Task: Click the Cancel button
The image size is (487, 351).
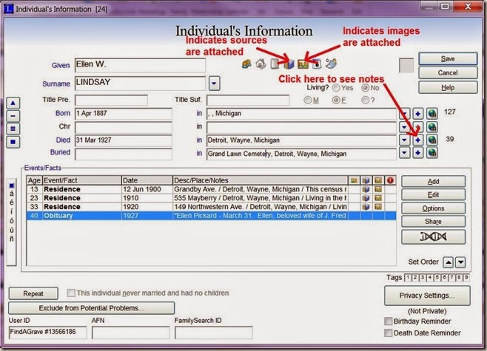Action: [x=448, y=73]
